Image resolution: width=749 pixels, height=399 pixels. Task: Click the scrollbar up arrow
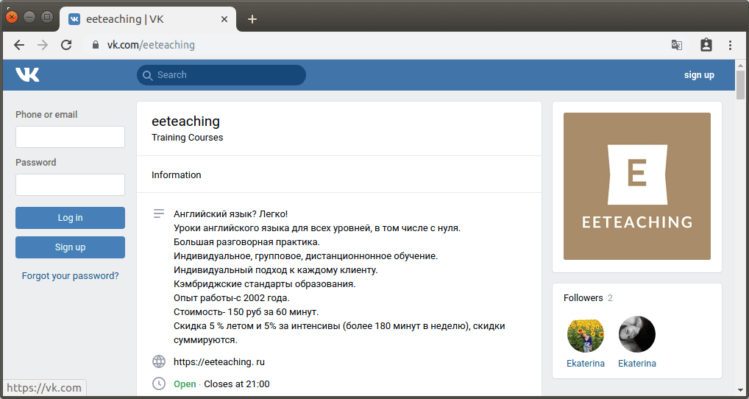740,65
